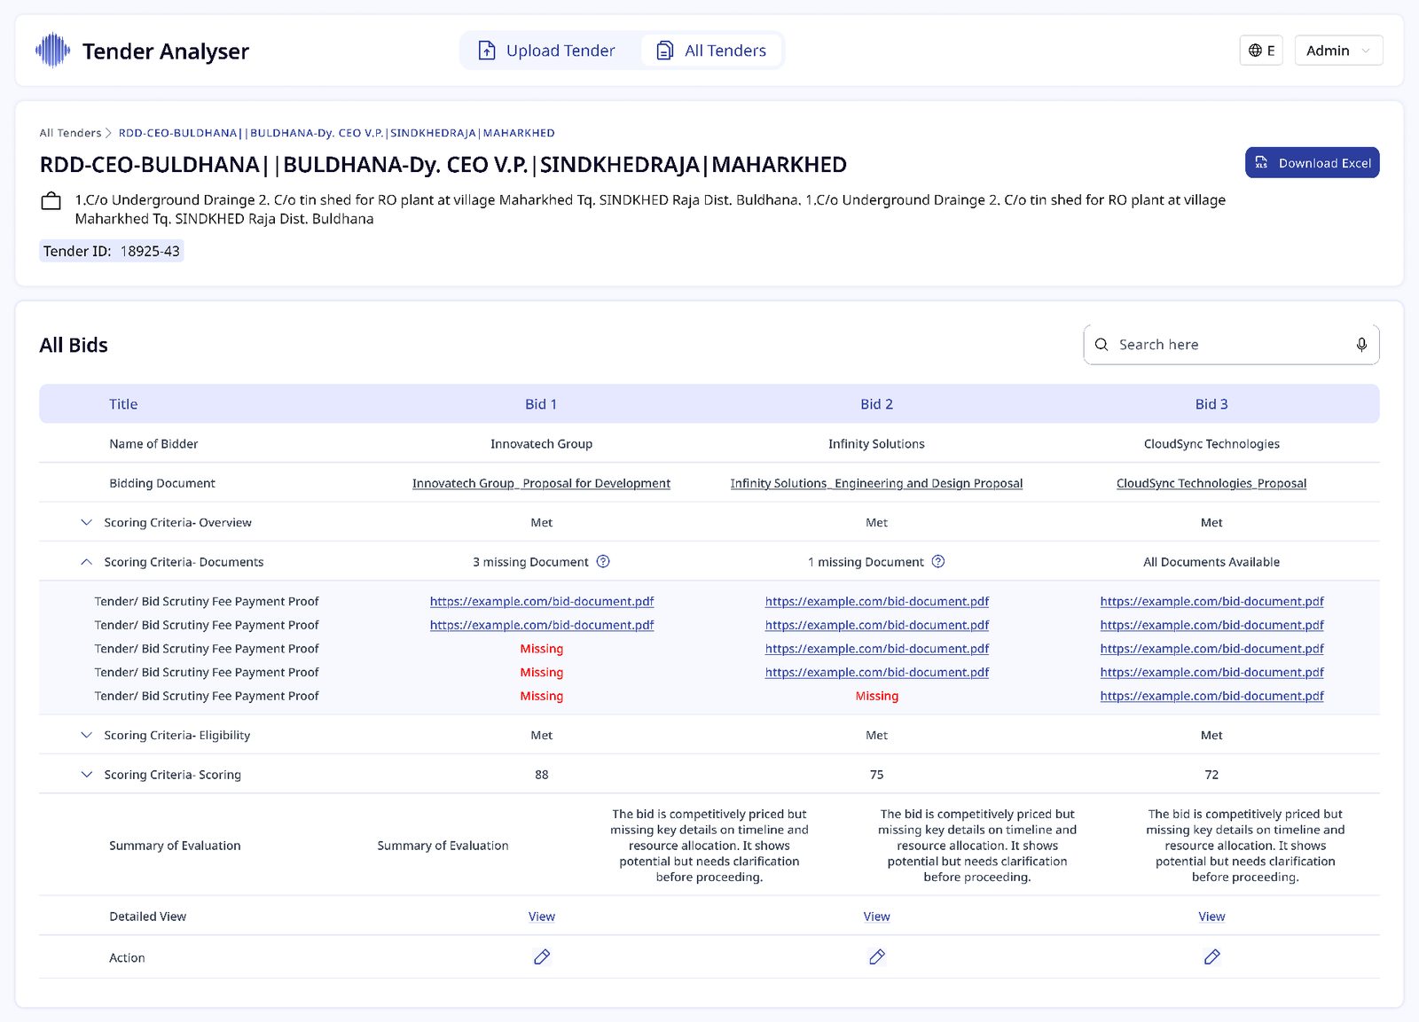Click View for Bid 3 detailed view
The height and width of the screenshot is (1022, 1419).
point(1212,917)
